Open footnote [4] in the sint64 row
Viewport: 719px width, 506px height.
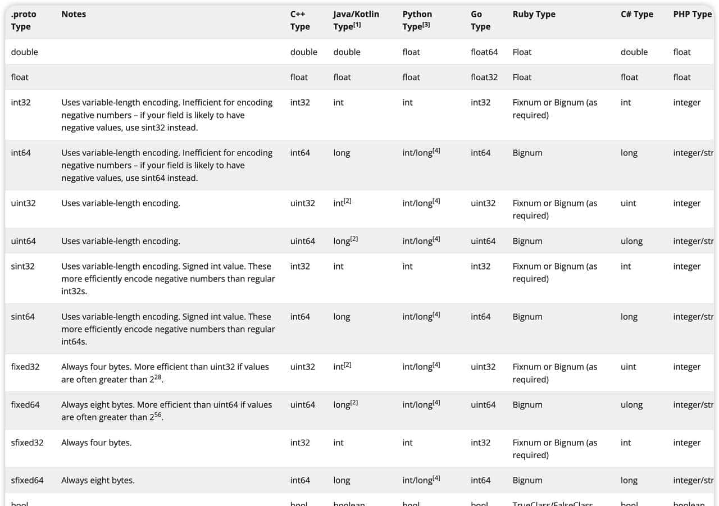(x=436, y=314)
